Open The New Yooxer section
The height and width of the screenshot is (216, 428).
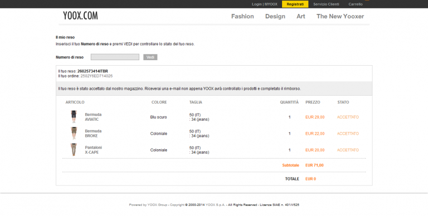(340, 16)
